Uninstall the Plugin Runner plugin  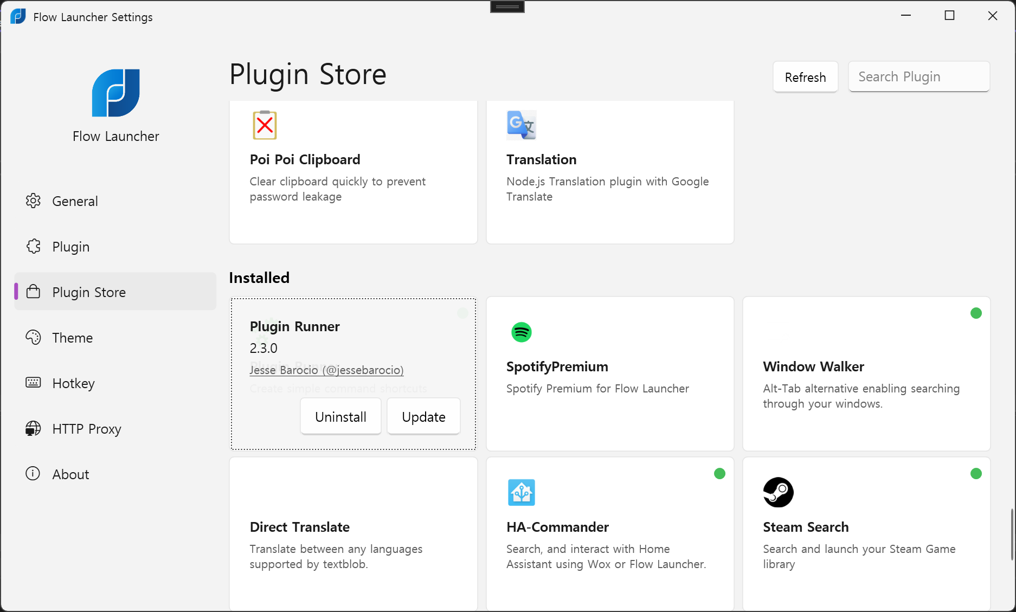pos(340,416)
